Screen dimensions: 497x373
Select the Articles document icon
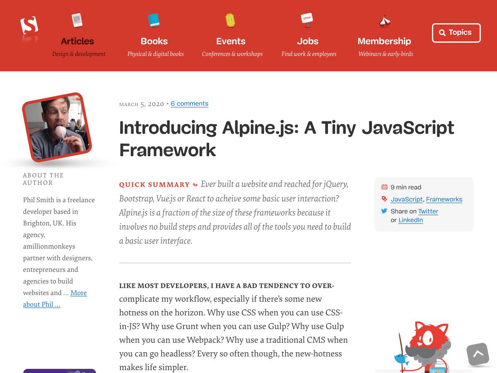coord(77,20)
